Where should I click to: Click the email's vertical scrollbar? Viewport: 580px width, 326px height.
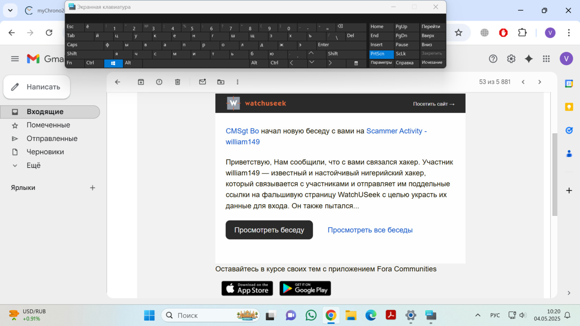(555, 174)
